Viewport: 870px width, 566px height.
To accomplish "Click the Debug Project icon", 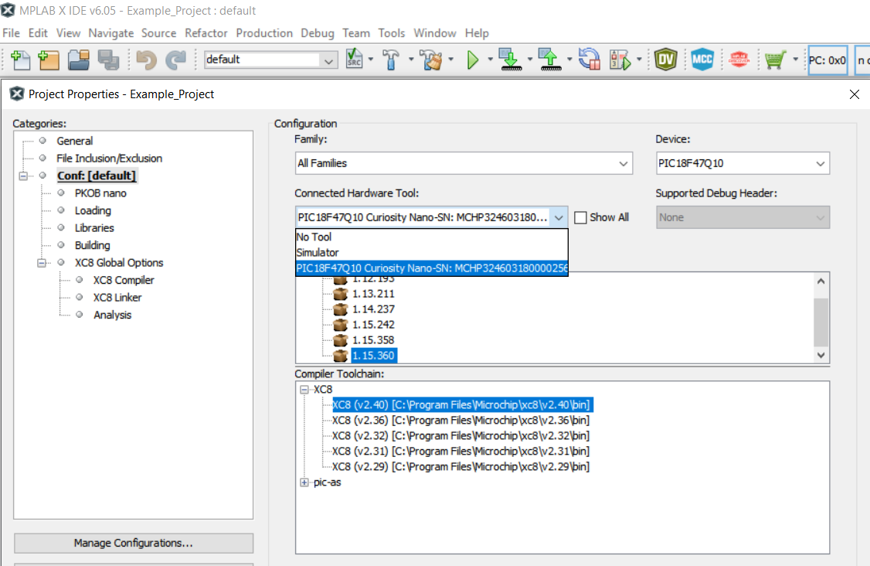I will (620, 60).
